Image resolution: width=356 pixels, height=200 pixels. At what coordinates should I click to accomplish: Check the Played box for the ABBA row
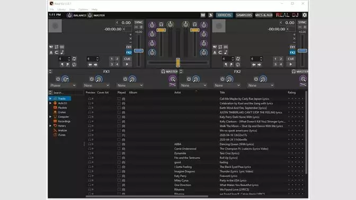(x=119, y=144)
